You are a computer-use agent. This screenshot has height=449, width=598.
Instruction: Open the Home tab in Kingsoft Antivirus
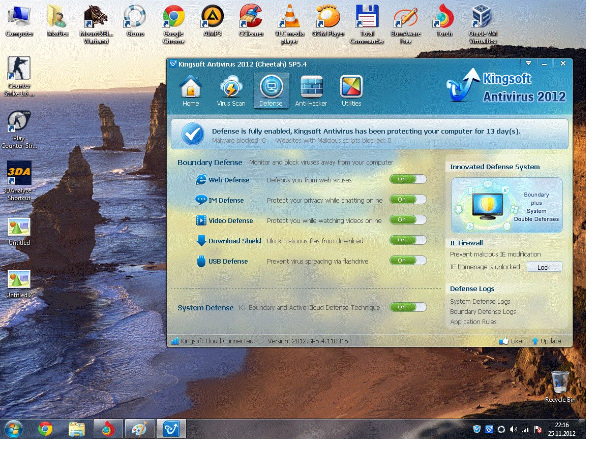190,91
